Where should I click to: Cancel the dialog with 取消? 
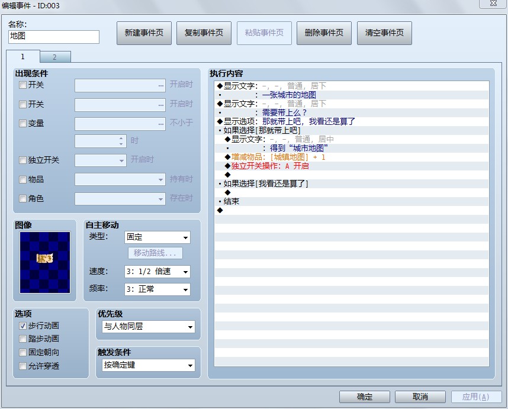(x=420, y=397)
